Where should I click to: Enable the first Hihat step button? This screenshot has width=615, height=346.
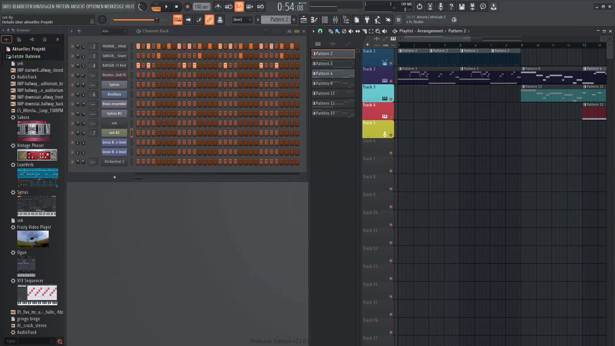coord(138,46)
